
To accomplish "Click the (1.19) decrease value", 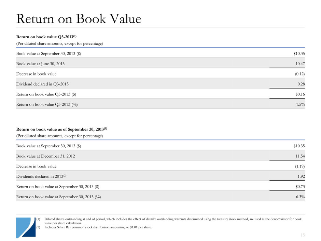I will click(x=298, y=166).
